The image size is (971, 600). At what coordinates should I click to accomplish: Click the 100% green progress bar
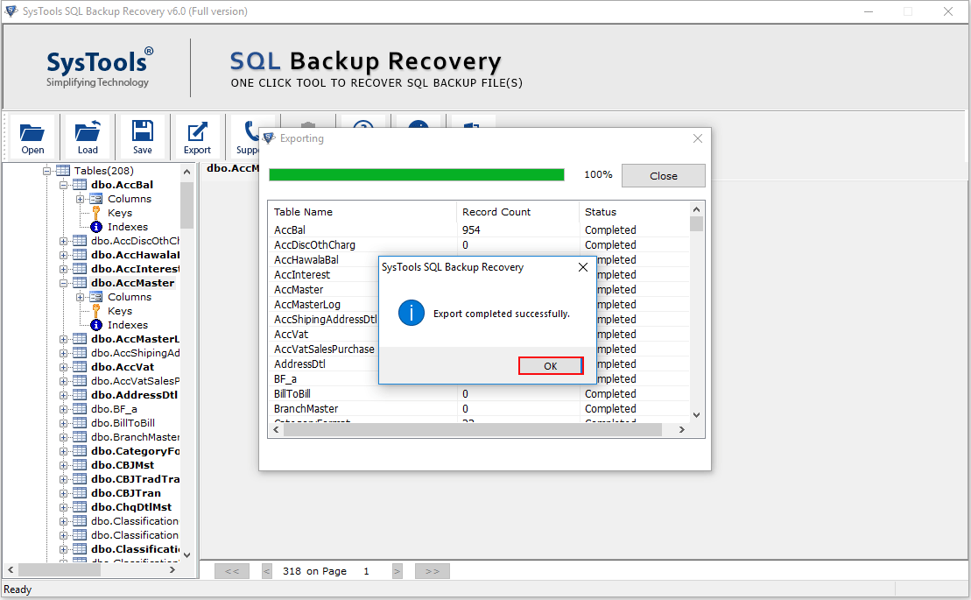click(x=417, y=175)
